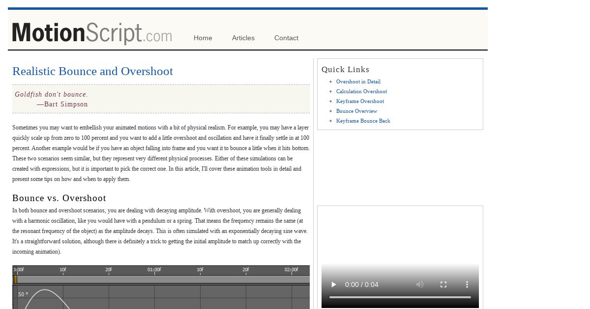Click the Realistic Bounce and Overshoot heading
The height and width of the screenshot is (309, 590).
coord(92,71)
